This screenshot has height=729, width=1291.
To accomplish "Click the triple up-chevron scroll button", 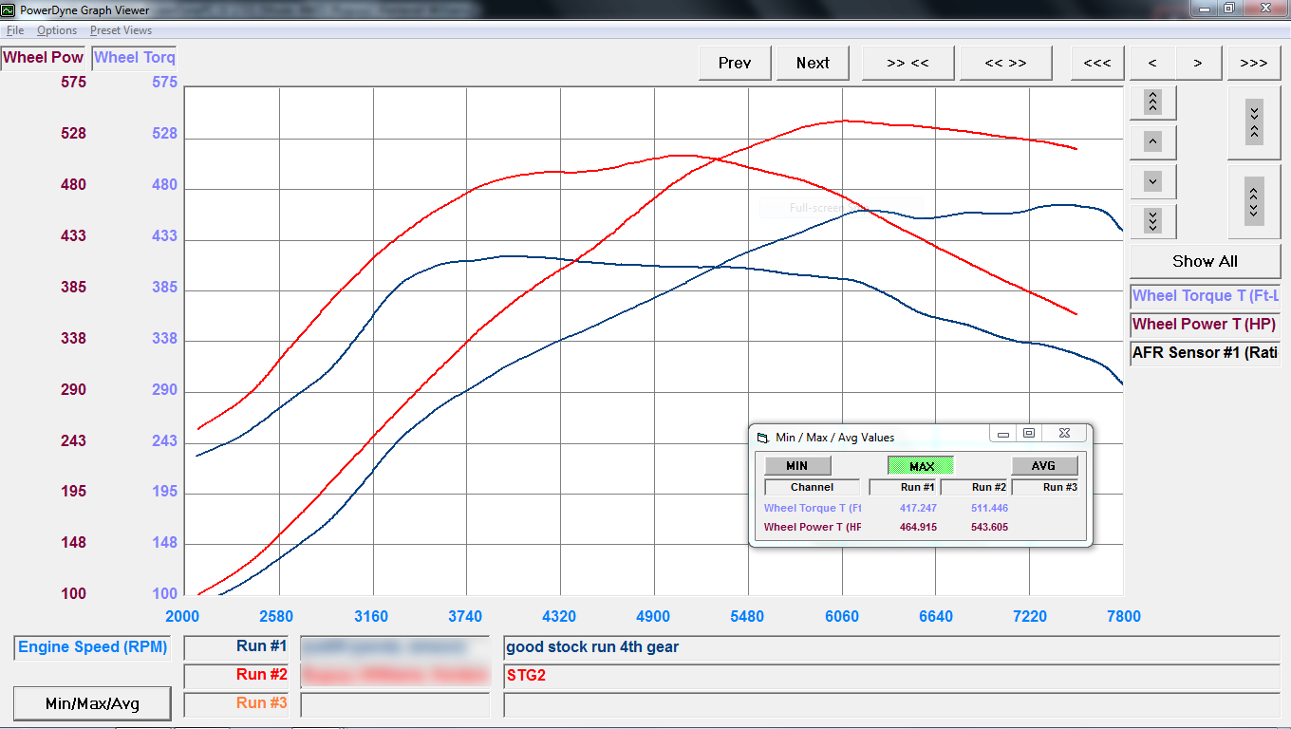I will pos(1152,102).
